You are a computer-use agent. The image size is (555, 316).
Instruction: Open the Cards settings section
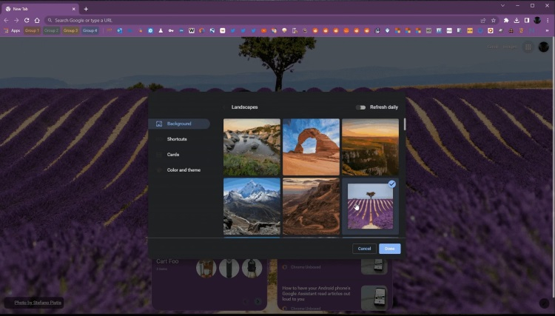[172, 155]
